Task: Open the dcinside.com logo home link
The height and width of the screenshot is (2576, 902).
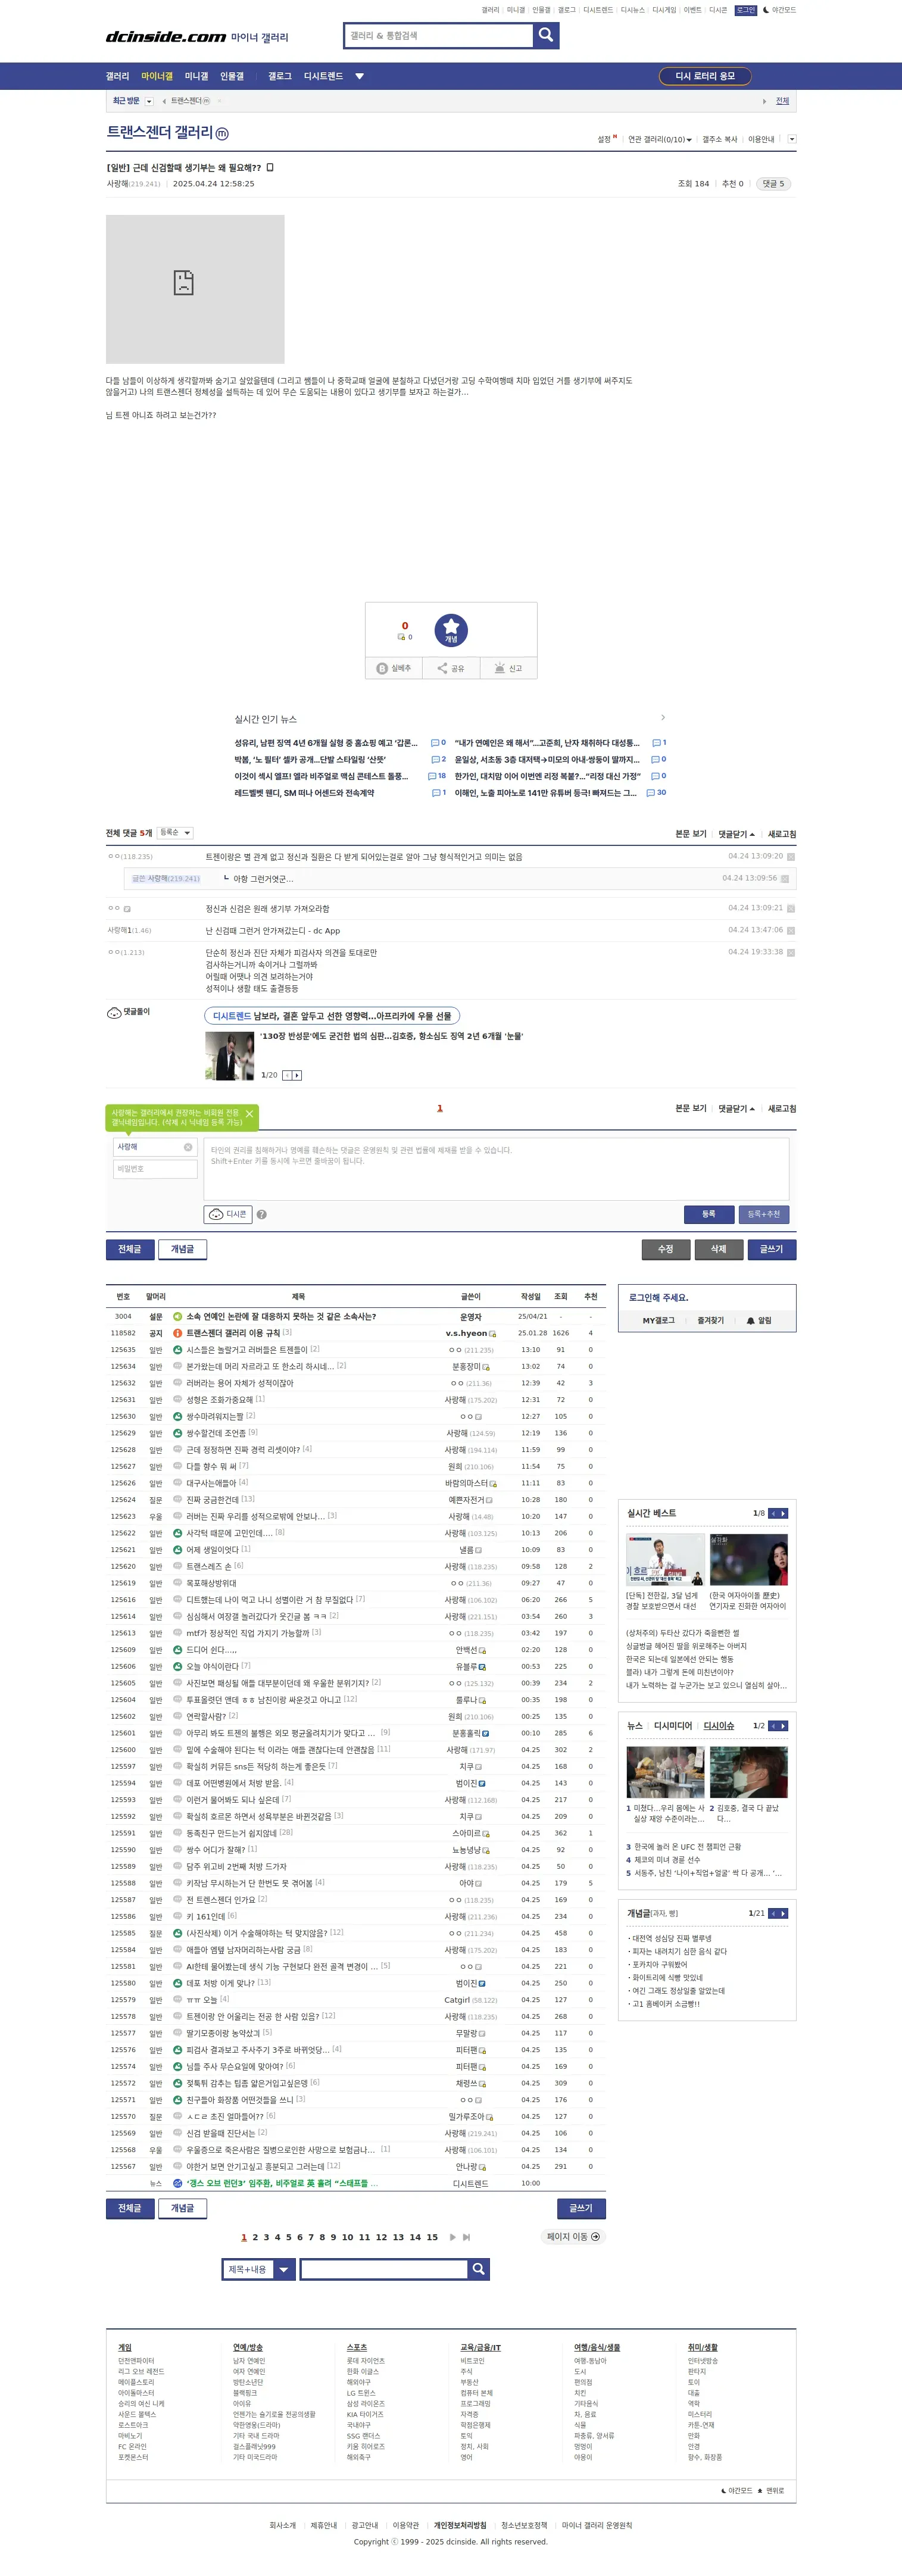Action: click(166, 37)
